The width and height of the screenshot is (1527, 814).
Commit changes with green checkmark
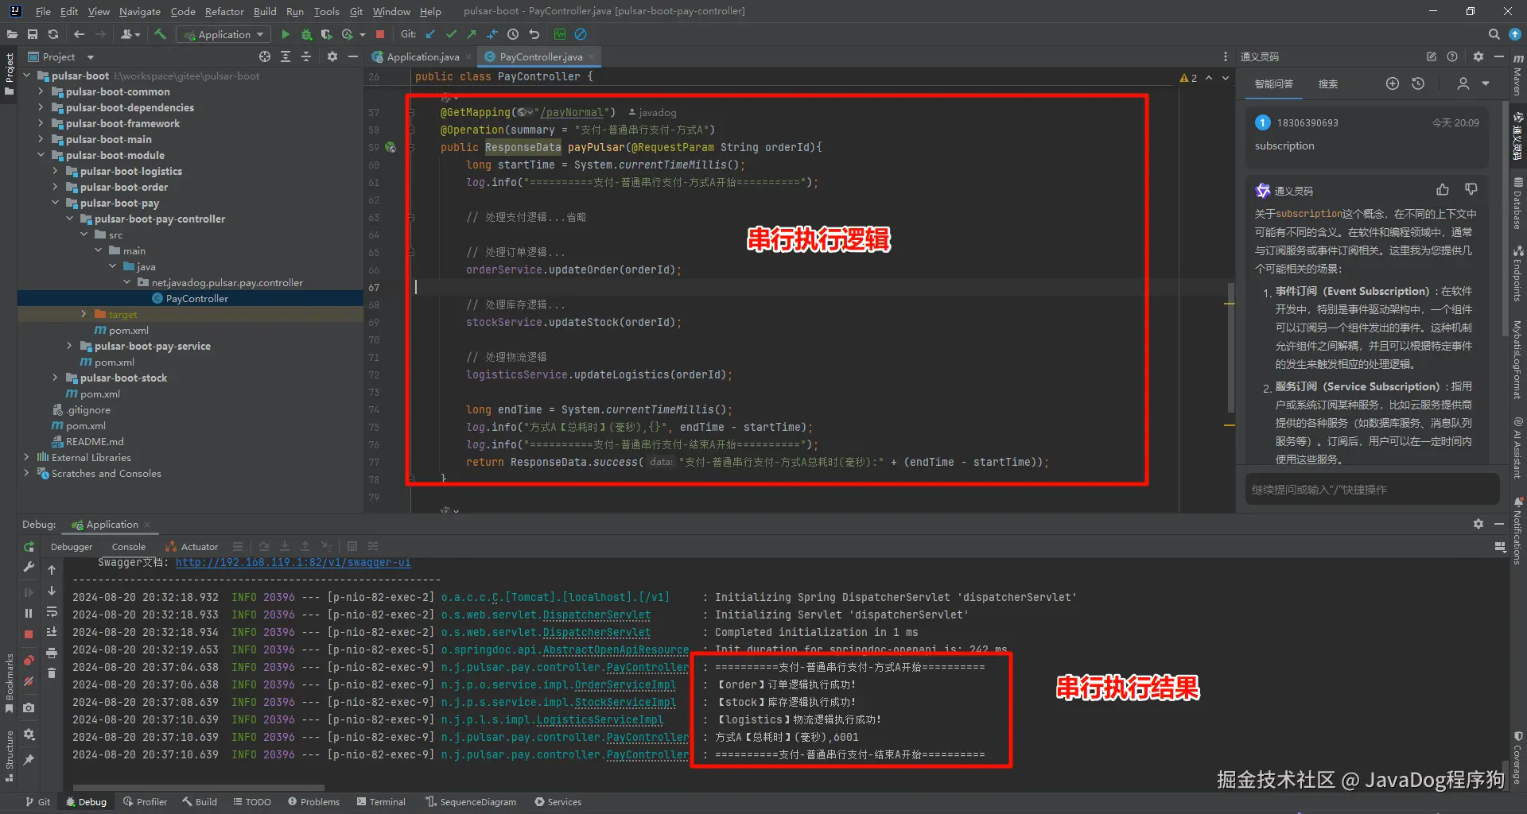451,34
